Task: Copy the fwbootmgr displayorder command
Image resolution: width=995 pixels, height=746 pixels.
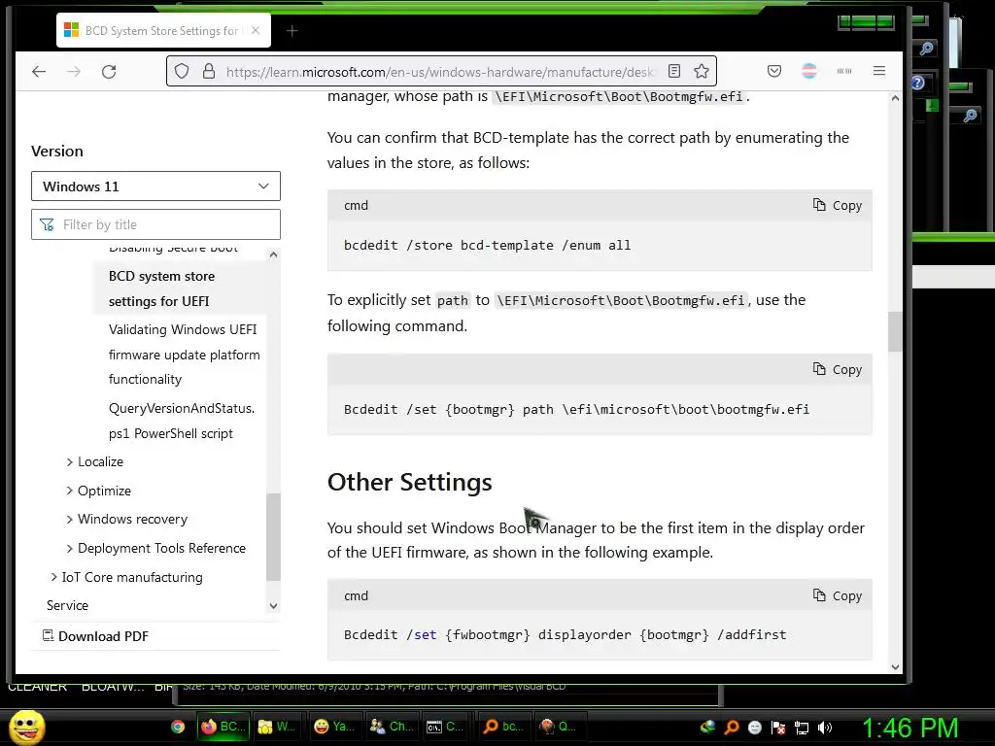Action: 837,595
